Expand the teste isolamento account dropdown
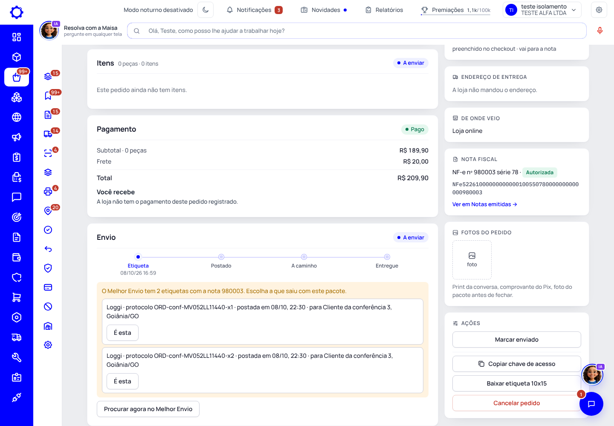Image resolution: width=614 pixels, height=426 pixels. [542, 10]
